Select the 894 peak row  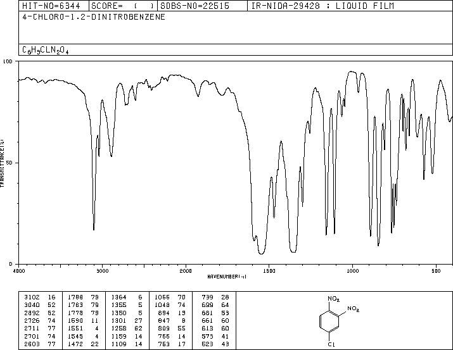(x=172, y=313)
